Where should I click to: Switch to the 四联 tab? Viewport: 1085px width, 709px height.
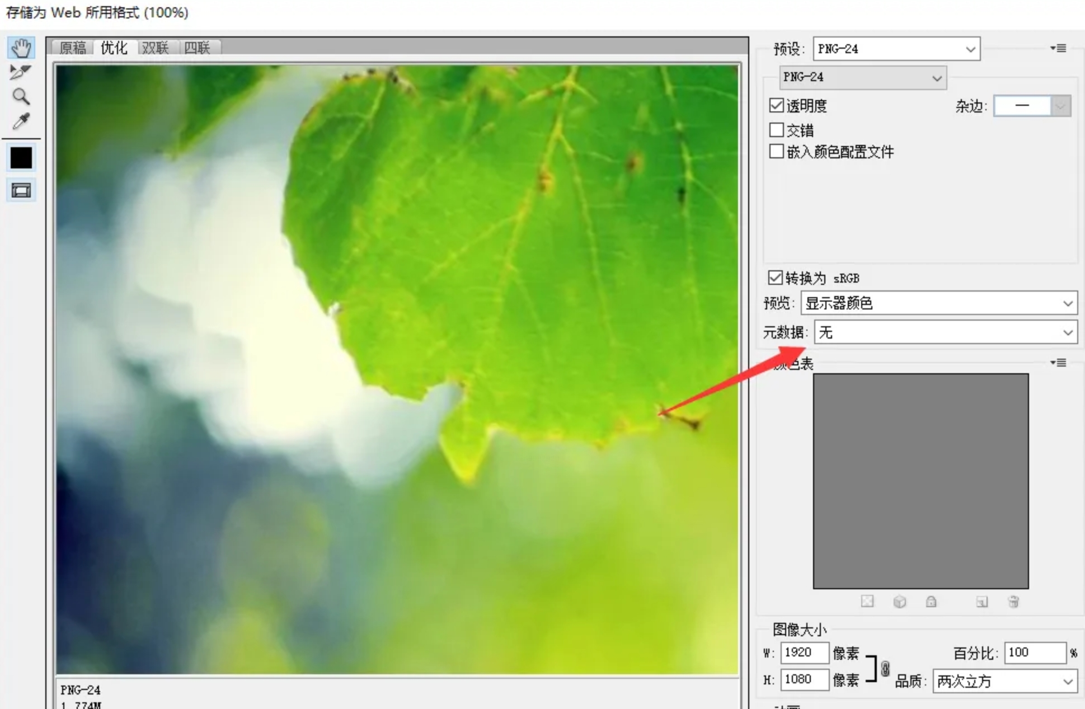click(x=197, y=48)
